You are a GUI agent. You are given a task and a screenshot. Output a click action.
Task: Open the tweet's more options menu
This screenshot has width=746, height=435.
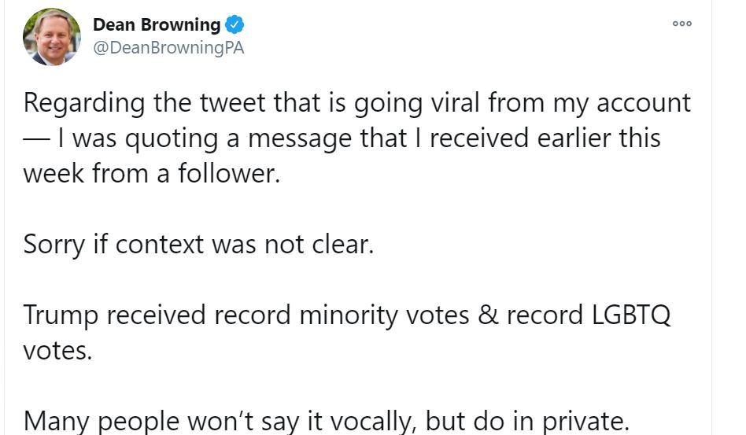[x=681, y=24]
